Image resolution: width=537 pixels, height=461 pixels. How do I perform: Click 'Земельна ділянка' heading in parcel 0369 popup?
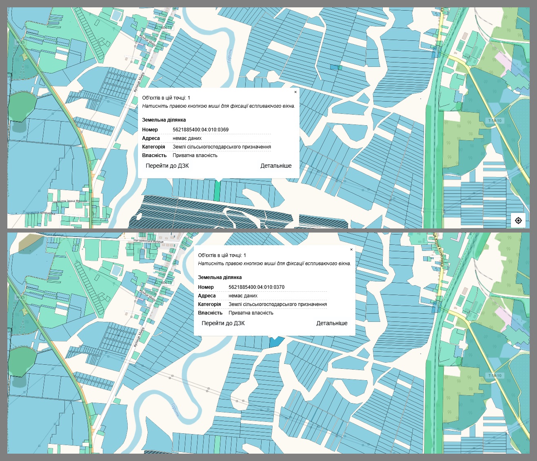[164, 120]
